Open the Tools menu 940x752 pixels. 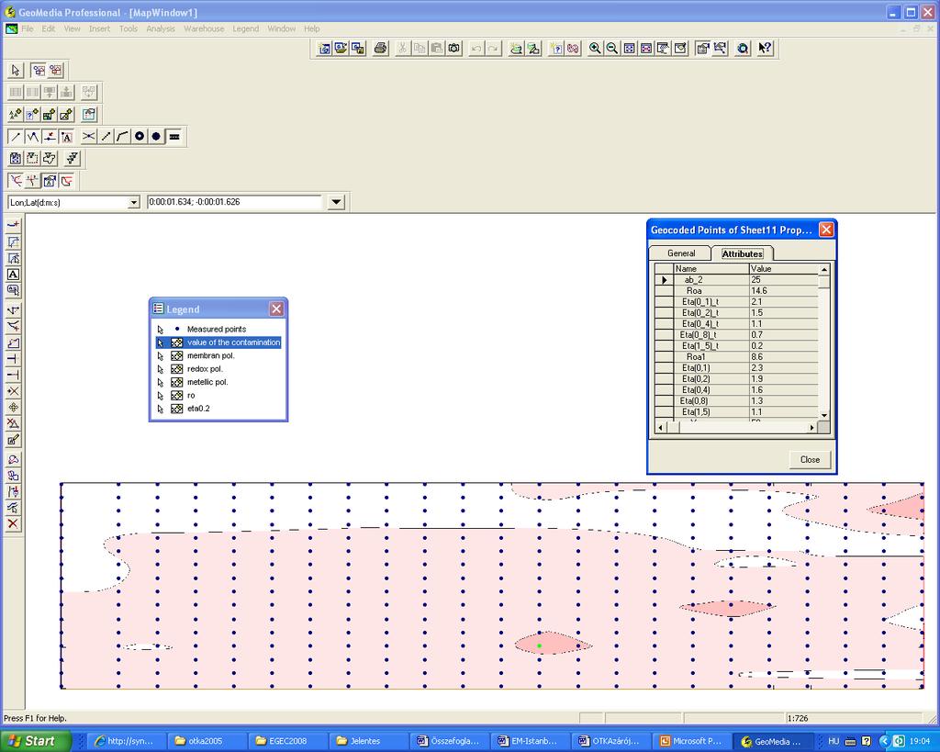(129, 28)
